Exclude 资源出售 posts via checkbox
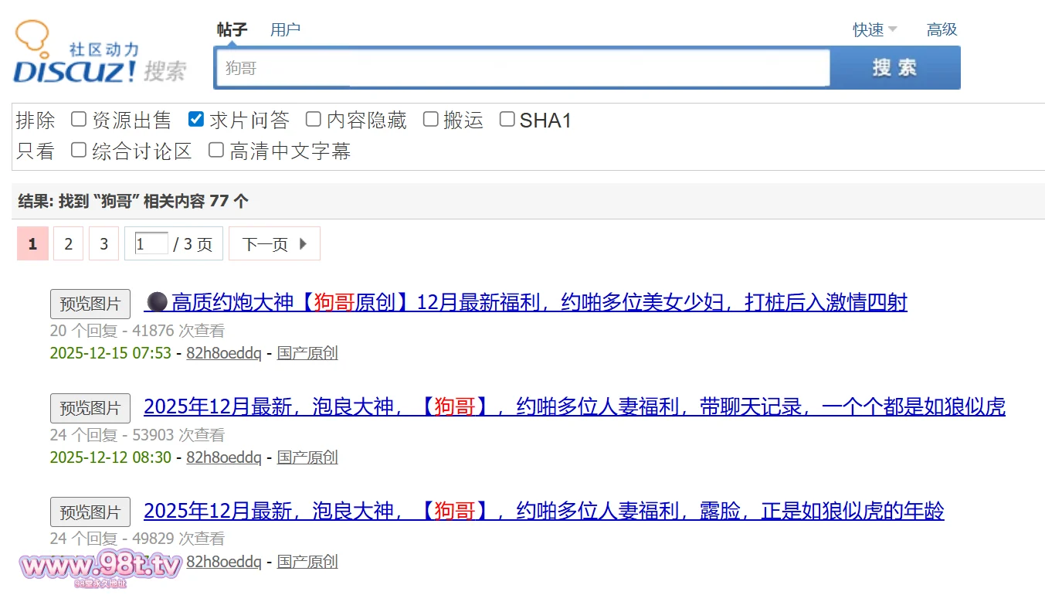This screenshot has width=1045, height=595. 78,119
